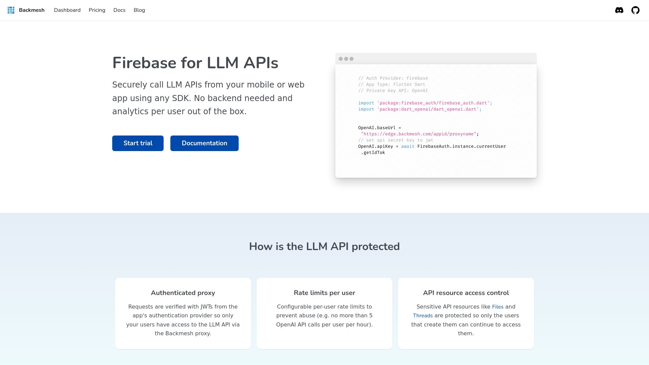Click the Authenticated proxy card
649x365 pixels.
[183, 313]
